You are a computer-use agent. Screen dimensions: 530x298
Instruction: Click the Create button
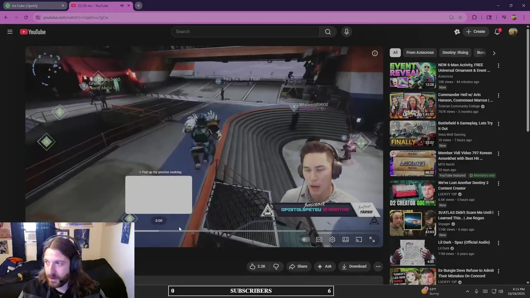(x=476, y=32)
